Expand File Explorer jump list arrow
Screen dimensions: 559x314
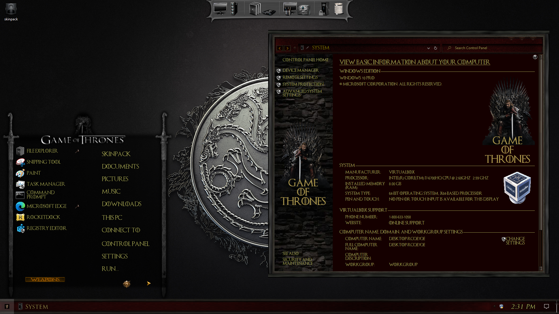pos(77,151)
